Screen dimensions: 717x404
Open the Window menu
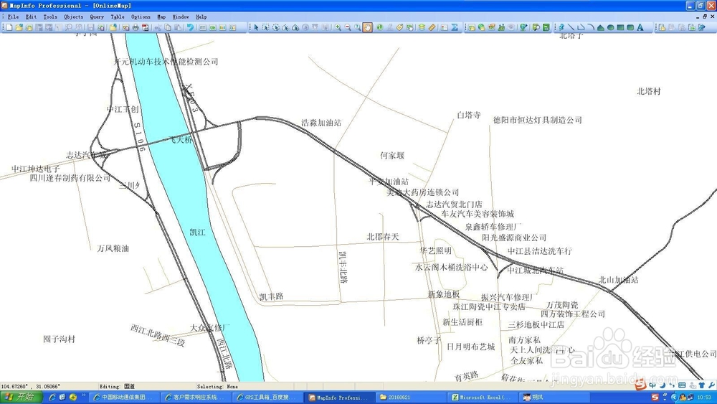[181, 17]
